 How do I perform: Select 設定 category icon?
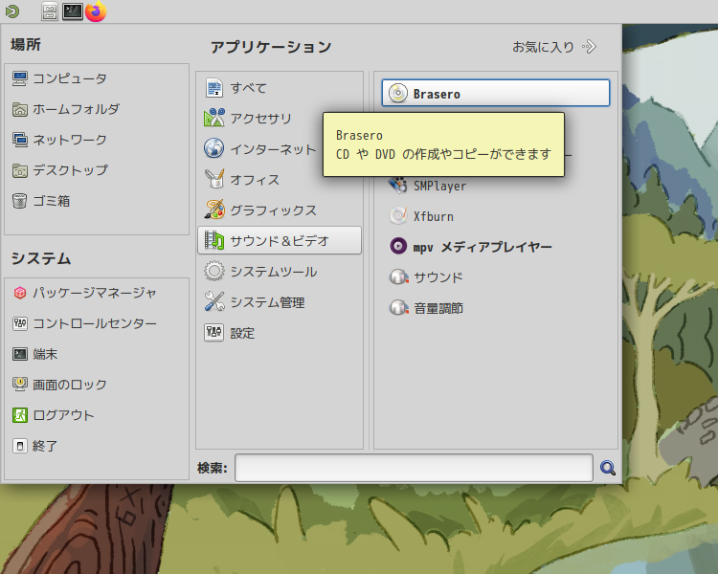pos(213,332)
